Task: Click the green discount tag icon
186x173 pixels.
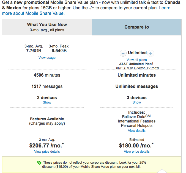Action: point(39,163)
